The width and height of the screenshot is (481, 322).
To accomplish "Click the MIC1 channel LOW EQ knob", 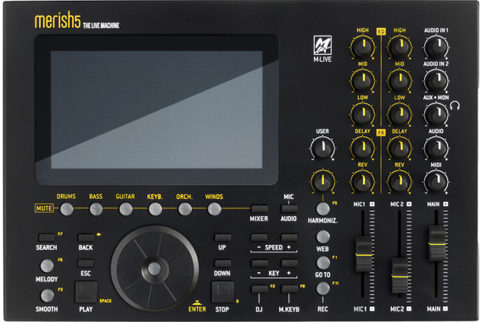I will [x=362, y=115].
